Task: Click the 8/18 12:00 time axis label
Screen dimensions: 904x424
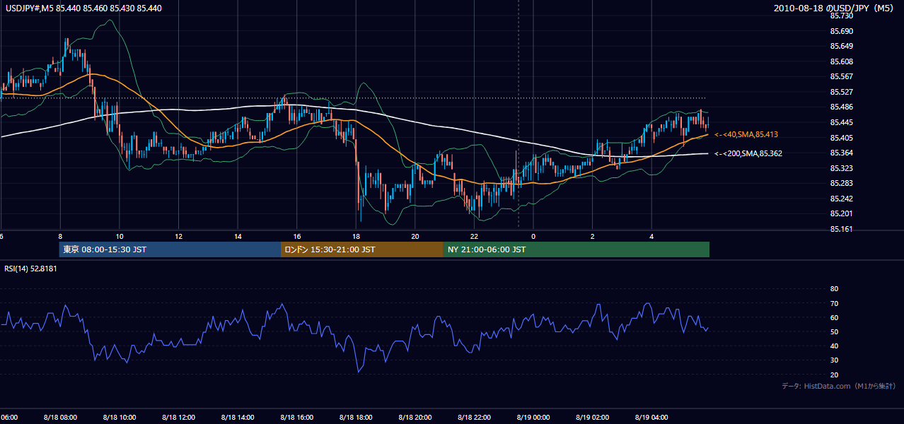Action: (178, 417)
